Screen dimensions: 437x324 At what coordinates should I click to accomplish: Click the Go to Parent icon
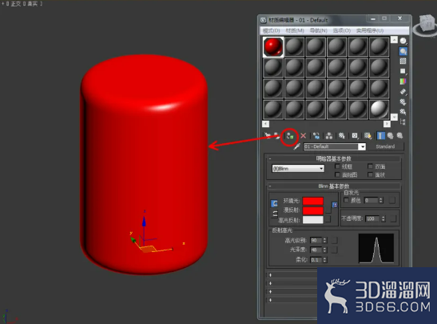[390, 136]
